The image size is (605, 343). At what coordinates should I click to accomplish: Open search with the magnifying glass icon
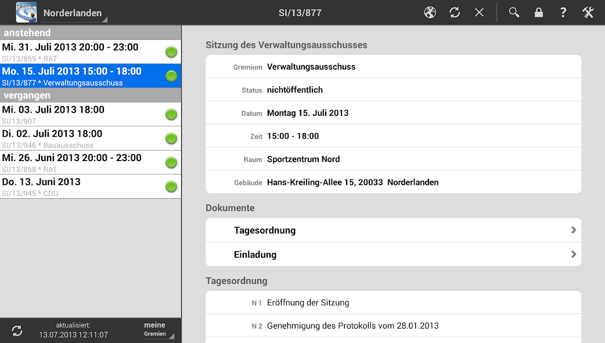coord(514,13)
